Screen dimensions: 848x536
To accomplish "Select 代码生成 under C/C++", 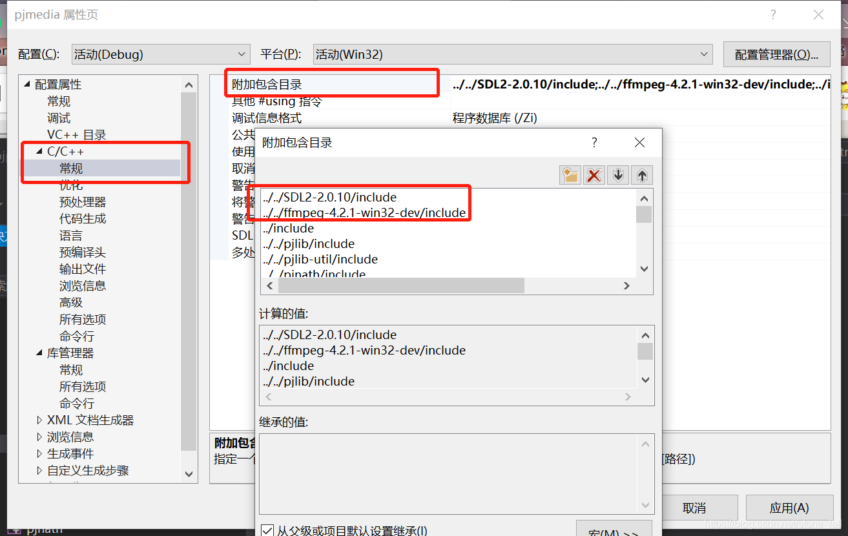I will point(83,219).
